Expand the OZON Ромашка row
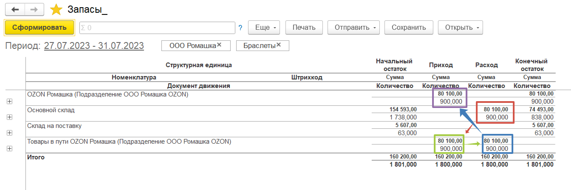 click(9, 102)
